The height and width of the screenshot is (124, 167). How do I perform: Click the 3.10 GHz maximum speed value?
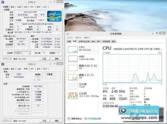[148, 88]
